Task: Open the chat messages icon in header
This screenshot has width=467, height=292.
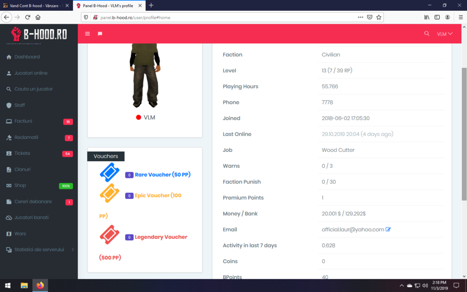Action: tap(100, 34)
